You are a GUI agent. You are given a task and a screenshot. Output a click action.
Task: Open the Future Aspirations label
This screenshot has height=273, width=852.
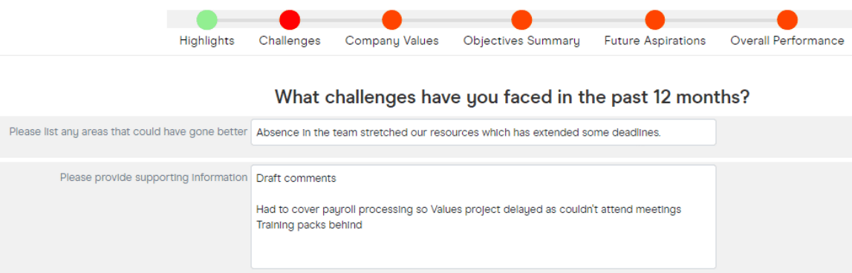654,42
